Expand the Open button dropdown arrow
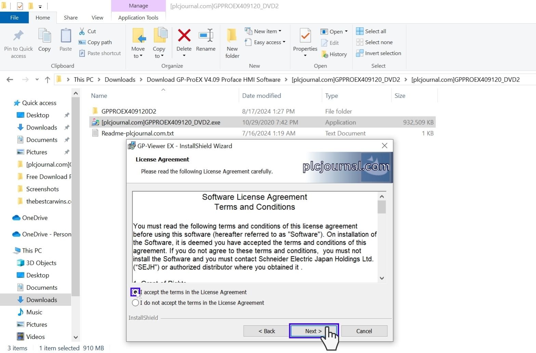The image size is (536, 353). pyautogui.click(x=346, y=31)
